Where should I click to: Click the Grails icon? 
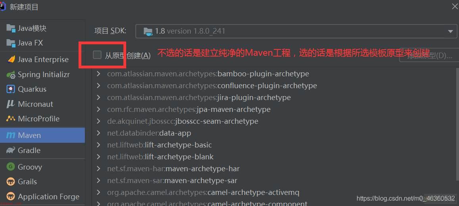11,181
